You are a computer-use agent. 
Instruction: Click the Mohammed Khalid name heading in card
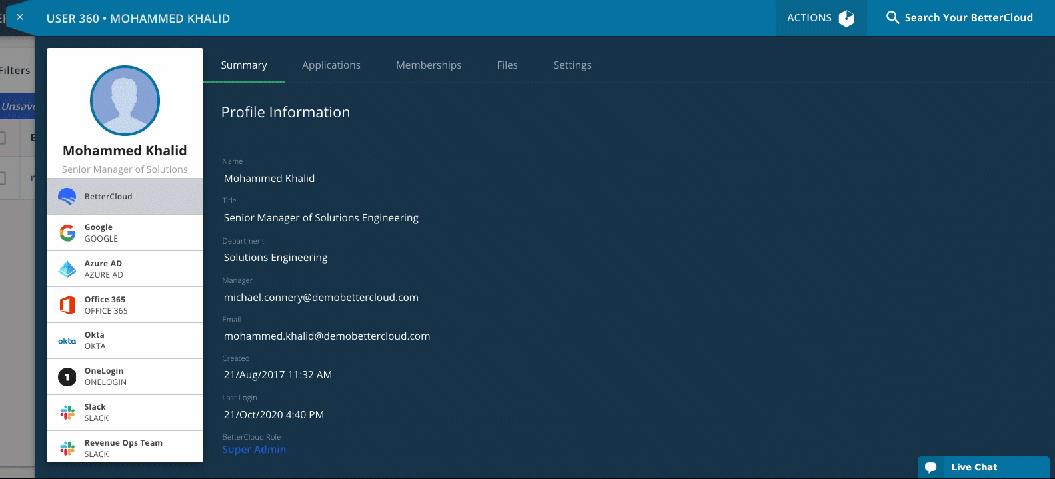tap(125, 151)
